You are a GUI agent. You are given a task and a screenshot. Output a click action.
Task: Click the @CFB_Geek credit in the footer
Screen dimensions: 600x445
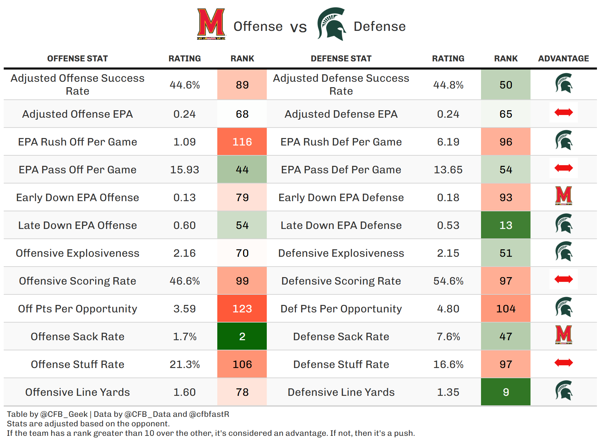point(64,414)
